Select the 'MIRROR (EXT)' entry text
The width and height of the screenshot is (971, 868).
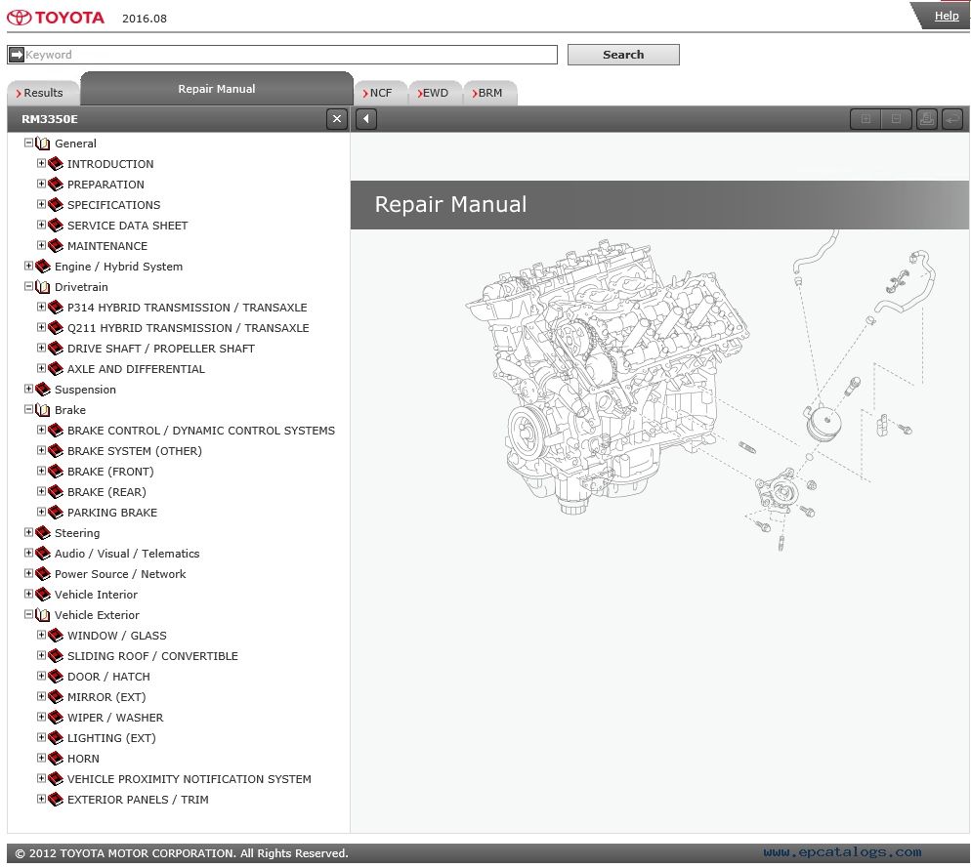[x=106, y=697]
